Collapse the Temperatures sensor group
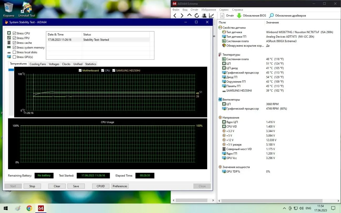Screen dimensions: 341x213 click(x=219, y=54)
